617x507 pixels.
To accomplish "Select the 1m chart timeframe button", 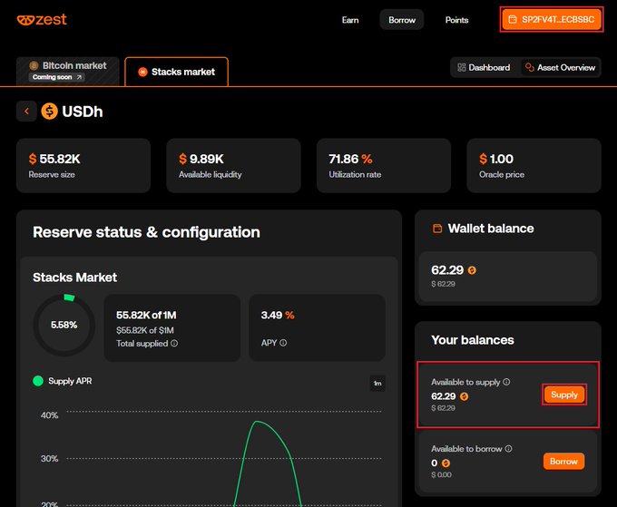I will click(377, 384).
